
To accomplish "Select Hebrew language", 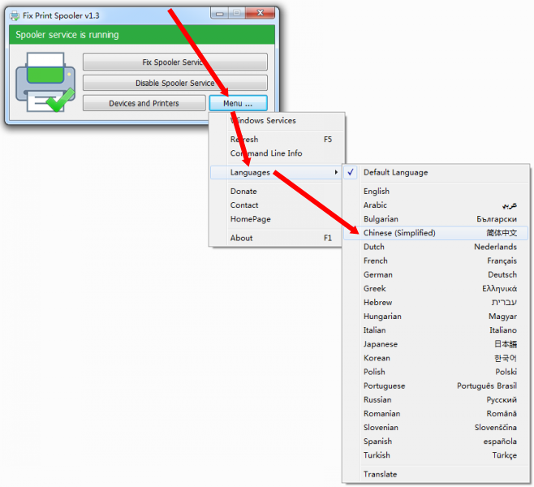I will (x=436, y=303).
